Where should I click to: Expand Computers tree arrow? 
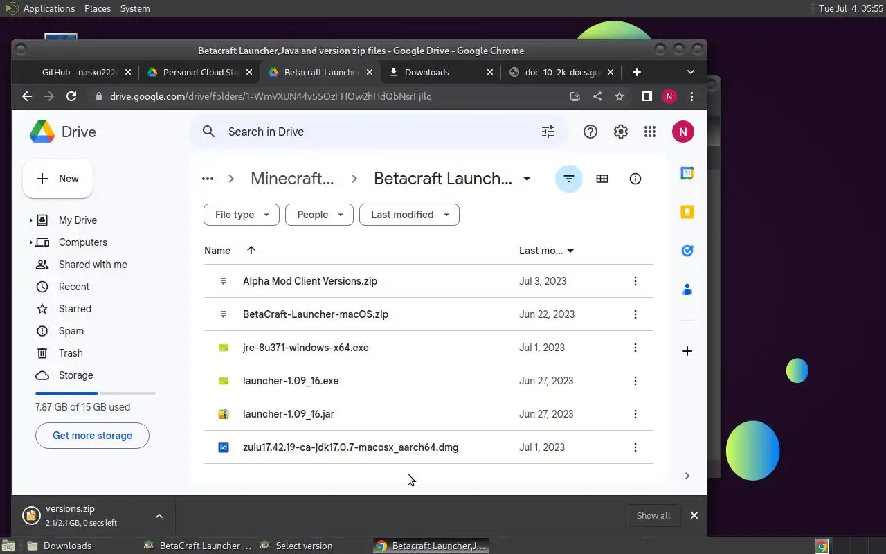[30, 242]
